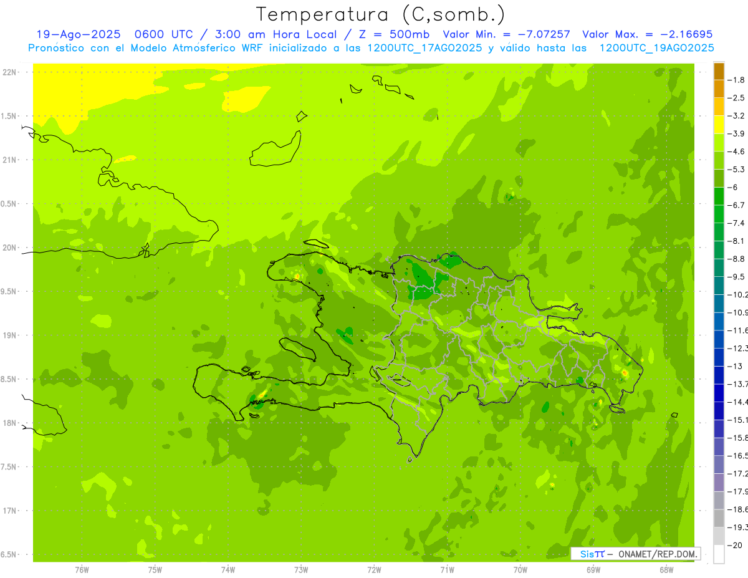Image resolution: width=748 pixels, height=578 pixels.
Task: Click the "72W" longitude label
Action: click(x=374, y=570)
